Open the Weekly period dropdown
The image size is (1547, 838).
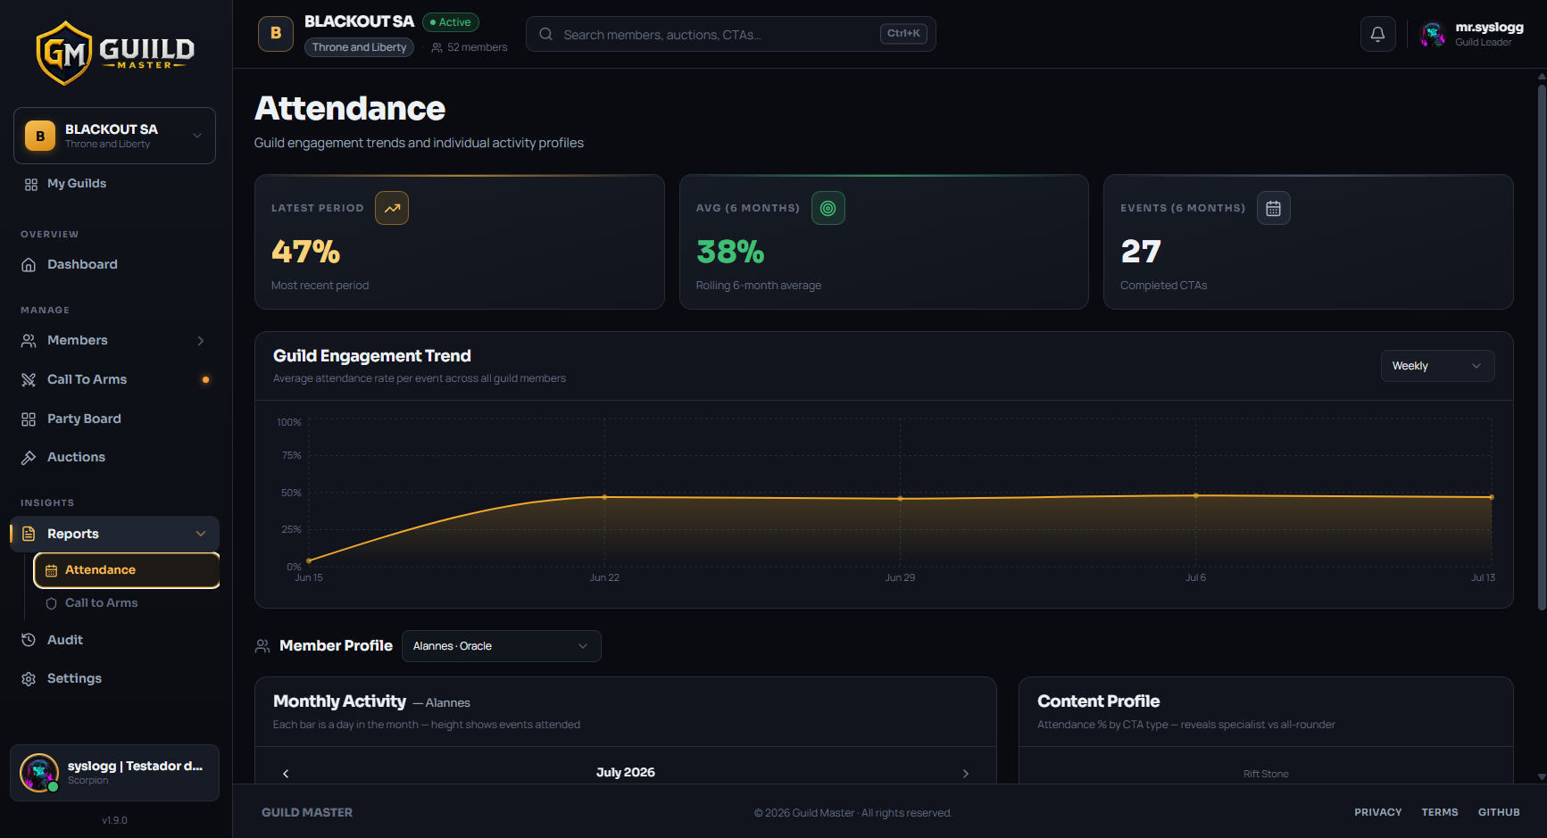[1437, 366]
